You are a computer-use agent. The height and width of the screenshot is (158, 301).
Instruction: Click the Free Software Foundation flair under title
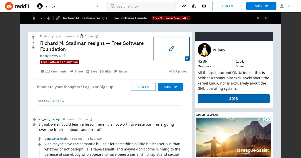point(59,62)
